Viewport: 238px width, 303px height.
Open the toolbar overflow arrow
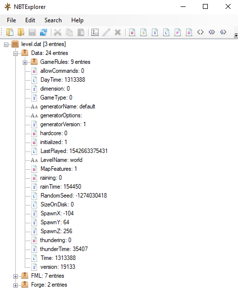(236, 35)
